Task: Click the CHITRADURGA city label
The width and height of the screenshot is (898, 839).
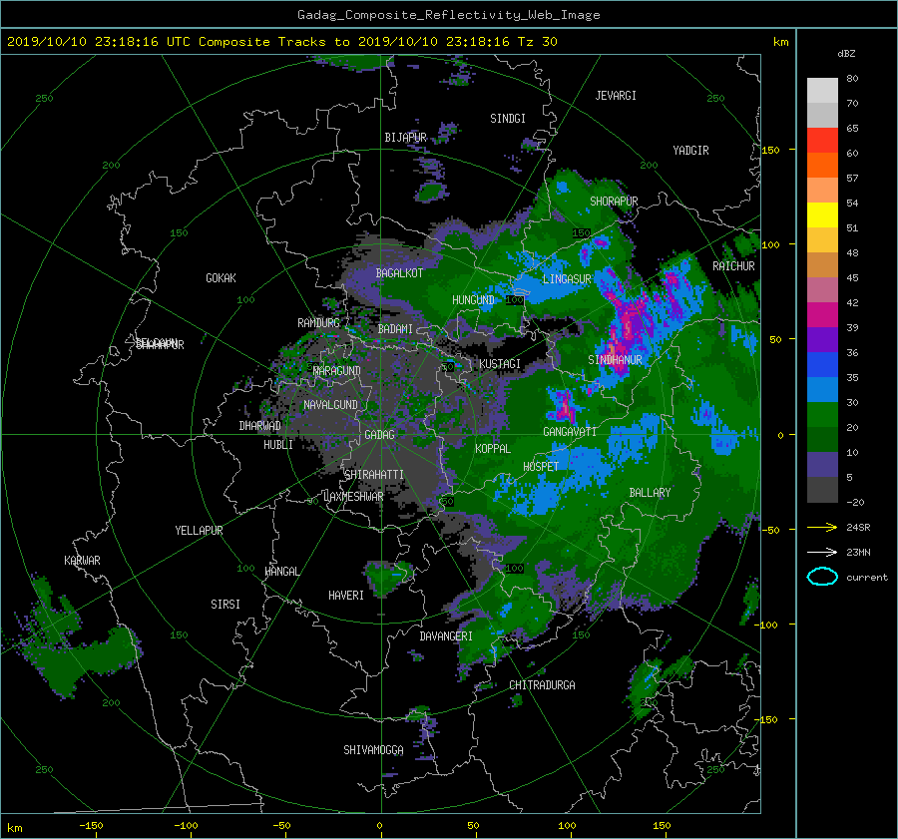Action: pyautogui.click(x=542, y=685)
